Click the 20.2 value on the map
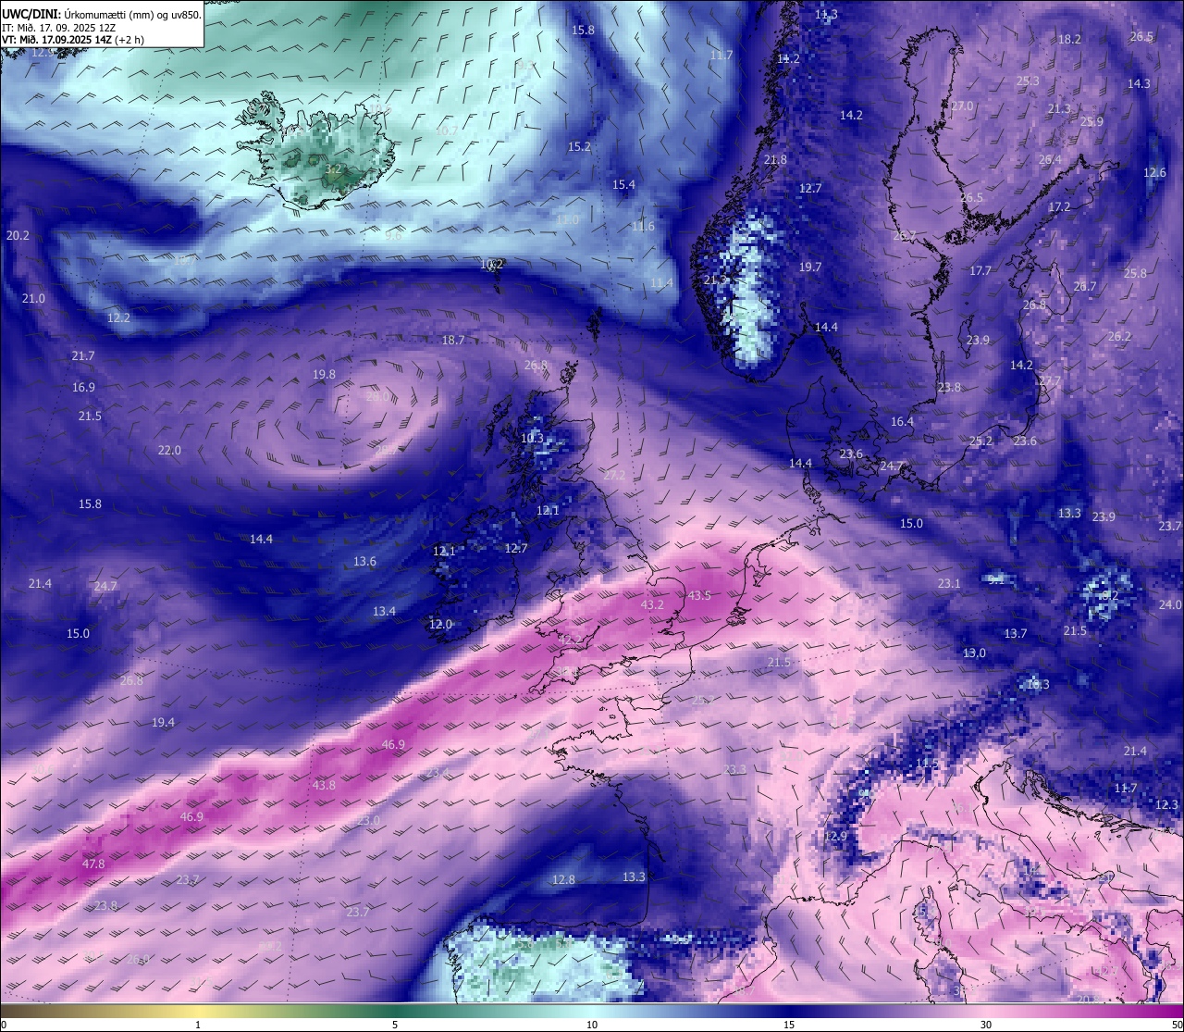 pos(18,235)
